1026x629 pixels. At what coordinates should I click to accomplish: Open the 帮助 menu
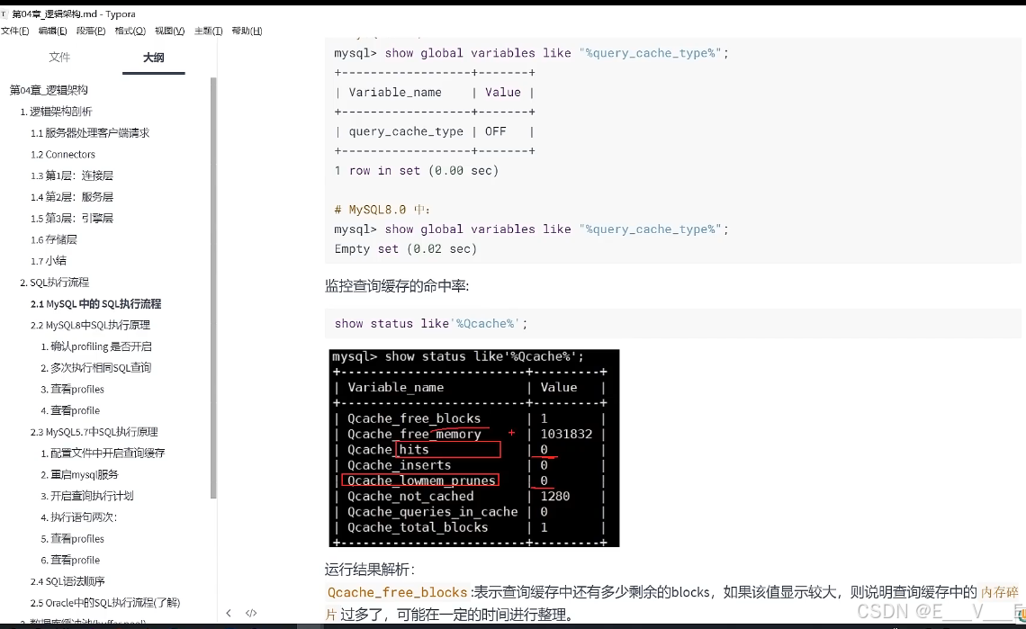tap(247, 31)
